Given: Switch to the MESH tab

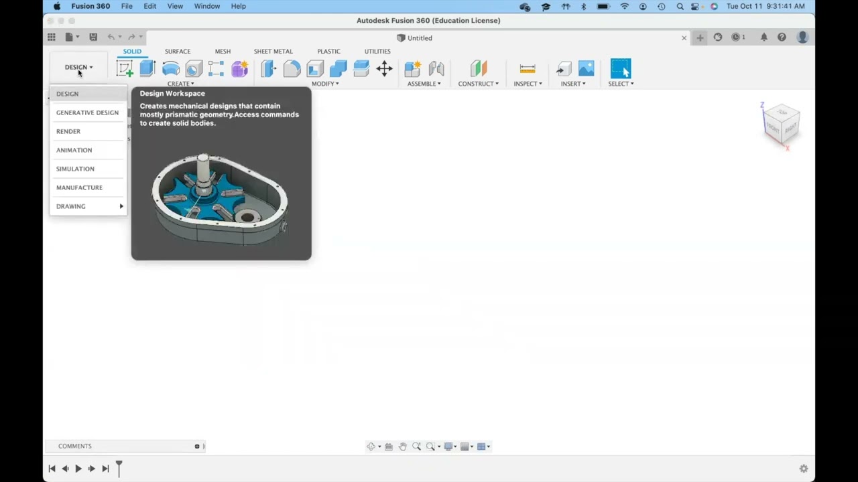Looking at the screenshot, I should click(223, 52).
